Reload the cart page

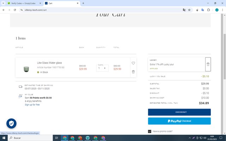click(15, 10)
